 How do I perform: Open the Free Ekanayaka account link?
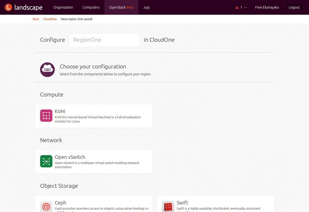tap(267, 7)
